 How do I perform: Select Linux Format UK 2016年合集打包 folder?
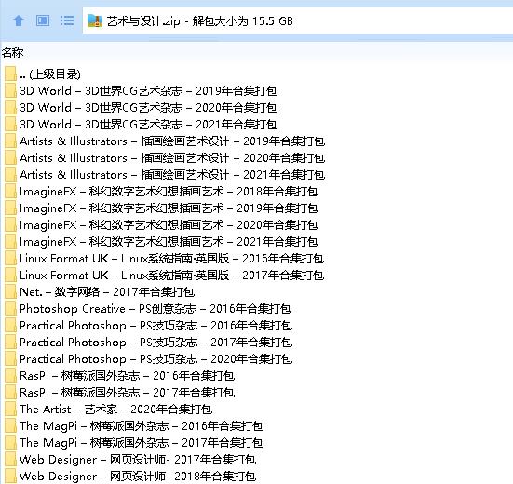coord(171,259)
